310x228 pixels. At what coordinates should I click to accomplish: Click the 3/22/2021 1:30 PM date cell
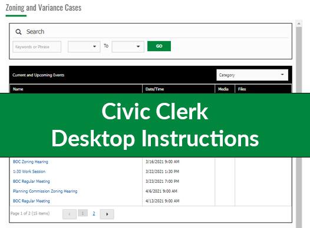coord(162,172)
